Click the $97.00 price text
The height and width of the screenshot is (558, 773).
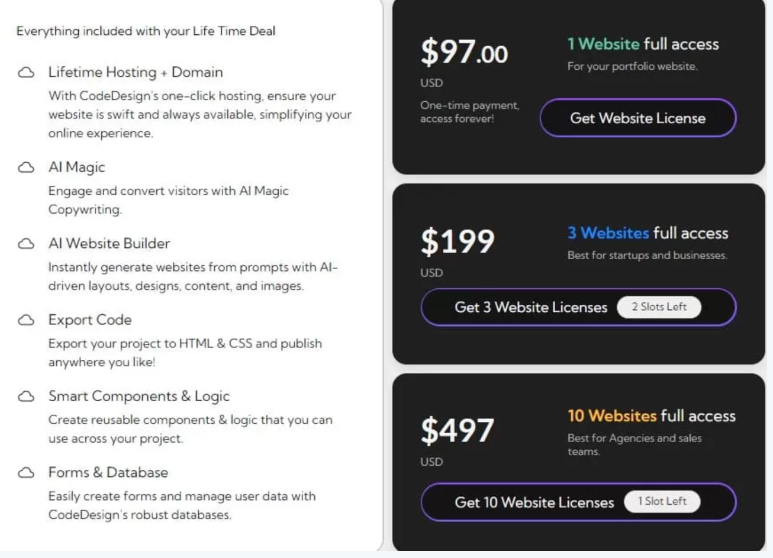pyautogui.click(x=464, y=51)
